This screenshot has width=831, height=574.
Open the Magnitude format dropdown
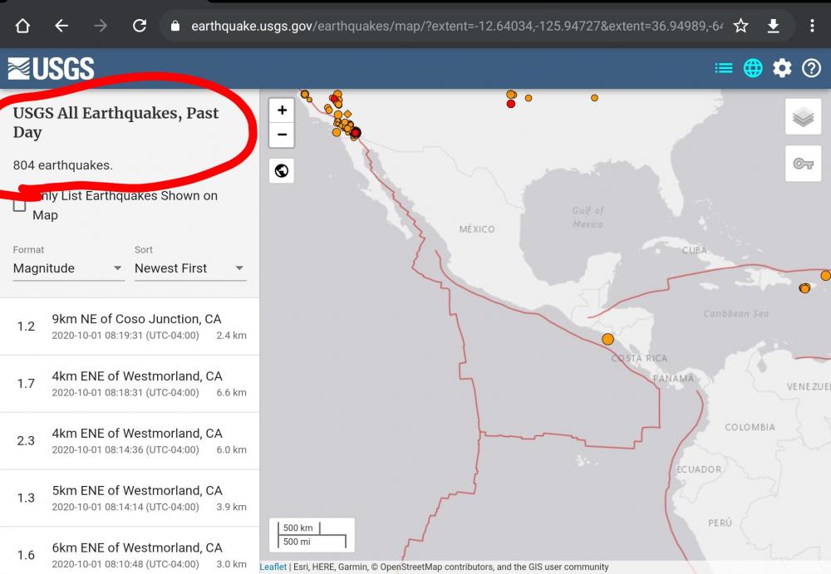[x=66, y=267]
